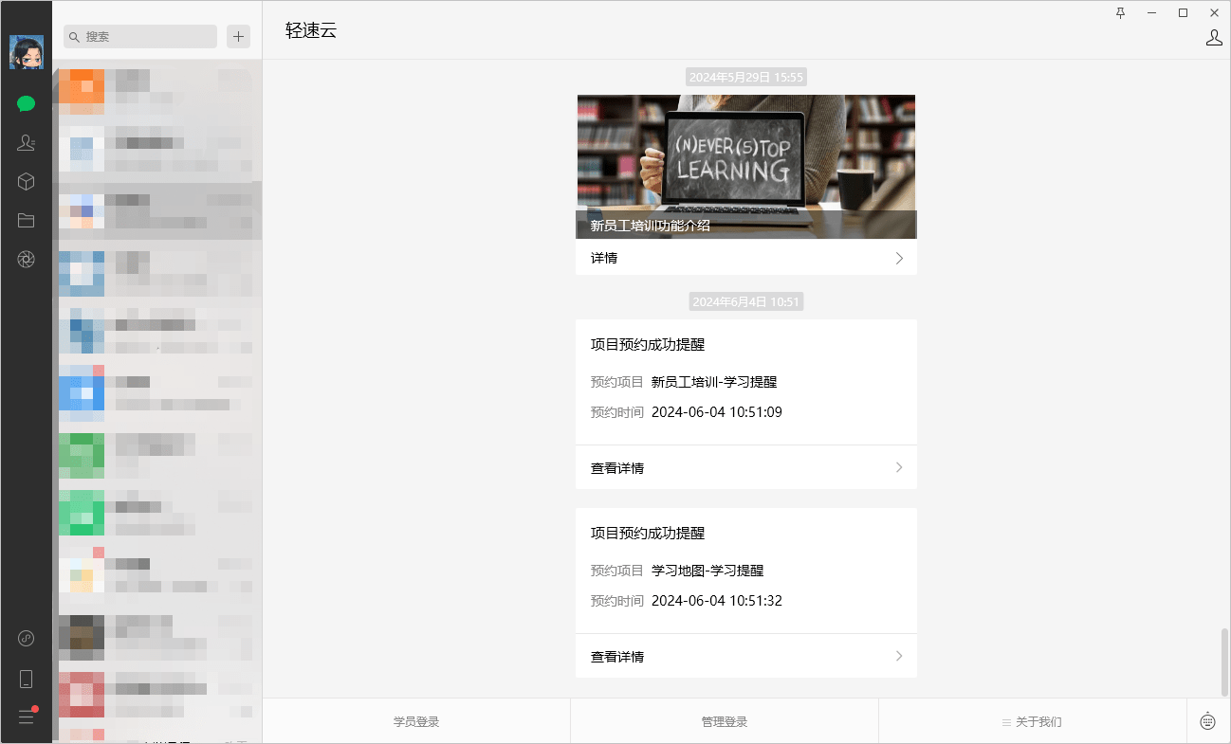The height and width of the screenshot is (744, 1231).
Task: Expand the 关于我们 menu
Action: click(1033, 721)
